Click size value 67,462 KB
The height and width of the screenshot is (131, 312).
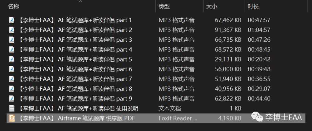228,20
